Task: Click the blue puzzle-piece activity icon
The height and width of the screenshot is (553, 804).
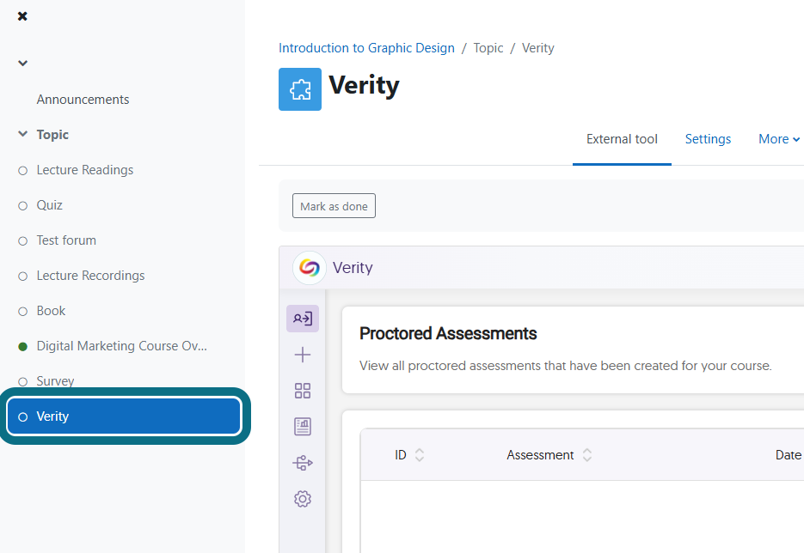Action: coord(300,89)
